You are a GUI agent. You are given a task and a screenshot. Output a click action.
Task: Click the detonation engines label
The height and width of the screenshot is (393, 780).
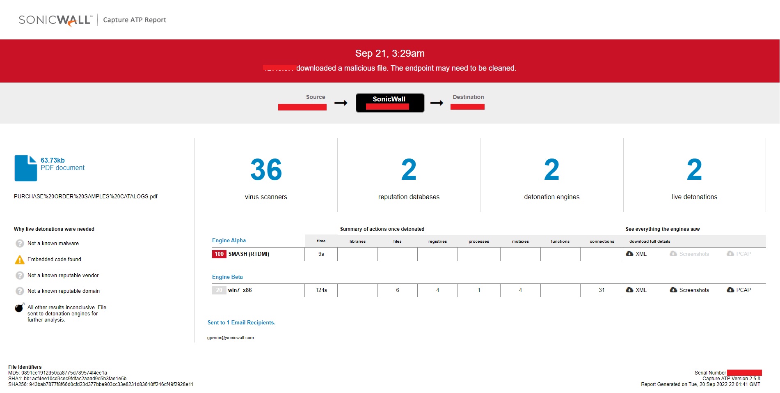point(552,197)
